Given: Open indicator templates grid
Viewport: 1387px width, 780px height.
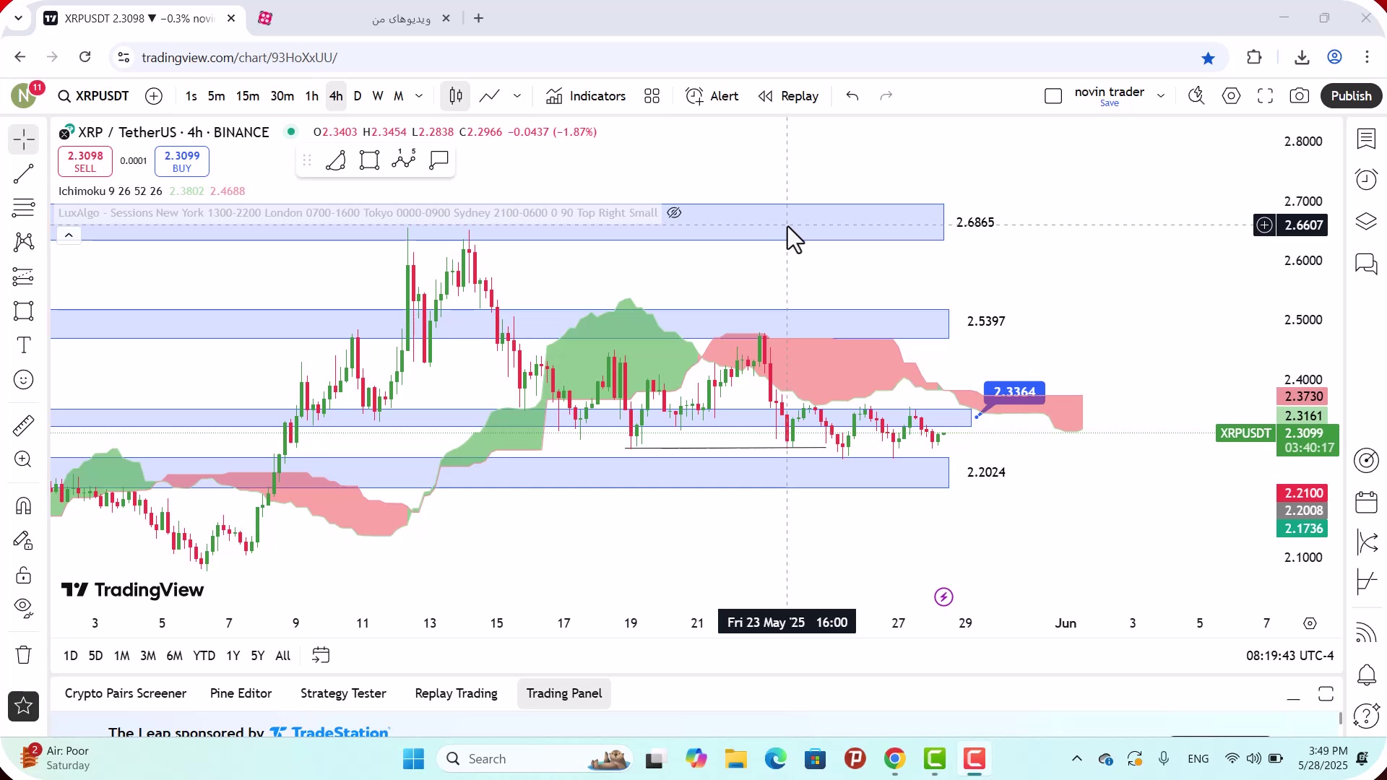Looking at the screenshot, I should click(x=652, y=96).
